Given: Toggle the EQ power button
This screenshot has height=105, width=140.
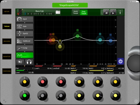Looking at the screenshot, I should pyautogui.click(x=120, y=61).
